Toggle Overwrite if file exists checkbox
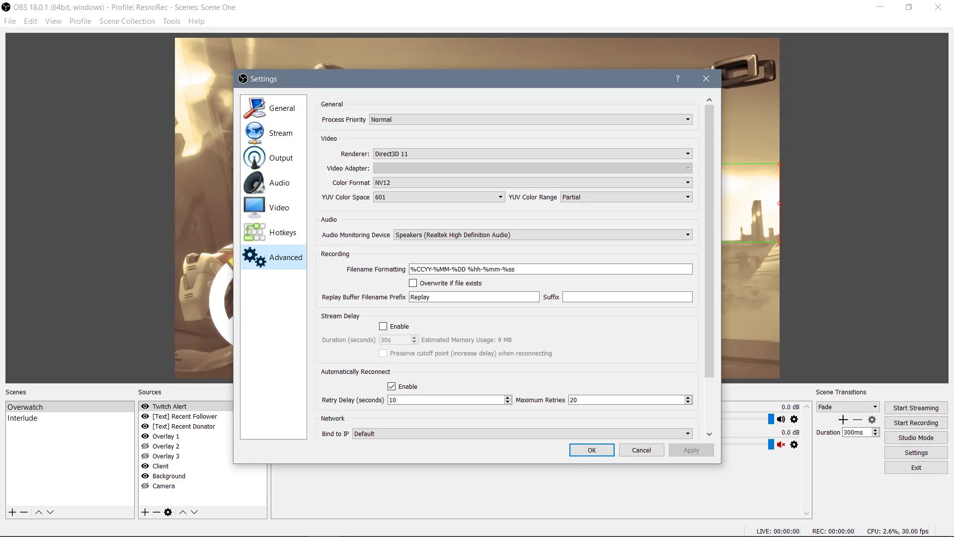Screen dimensions: 954x537 (x=412, y=283)
